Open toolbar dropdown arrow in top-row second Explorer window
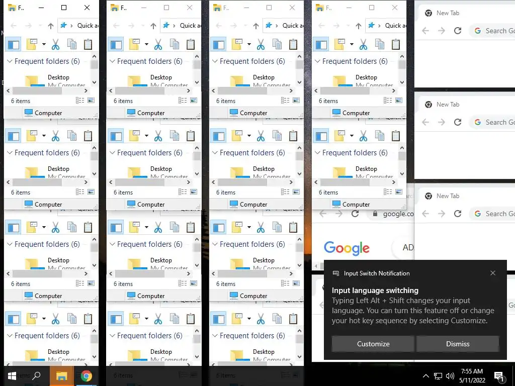The width and height of the screenshot is (515, 386). click(146, 44)
